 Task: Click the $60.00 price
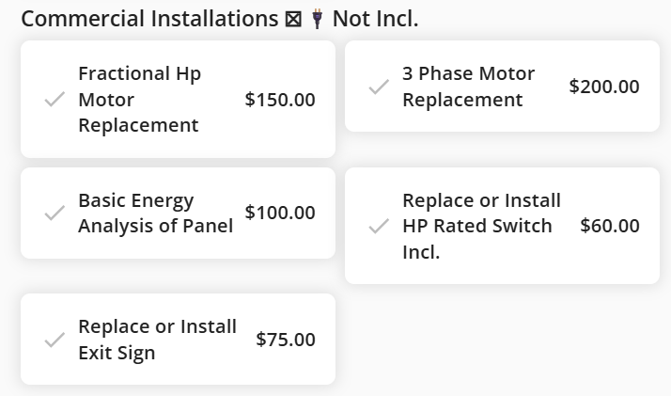click(610, 226)
